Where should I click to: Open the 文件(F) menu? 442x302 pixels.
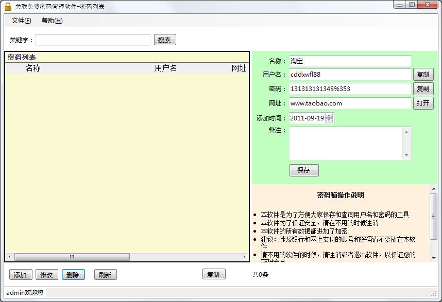[22, 21]
